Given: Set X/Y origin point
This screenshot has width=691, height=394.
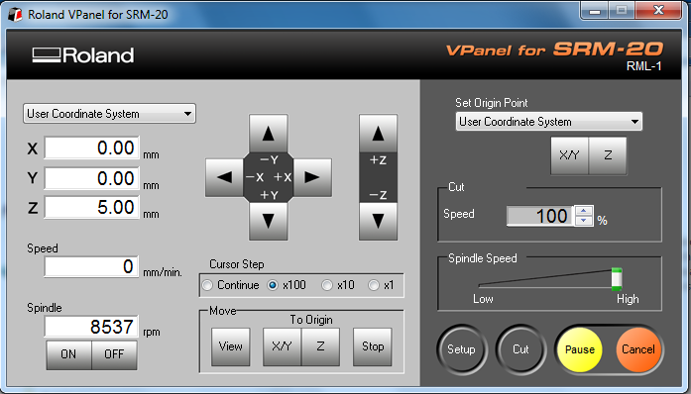Looking at the screenshot, I should [x=569, y=155].
